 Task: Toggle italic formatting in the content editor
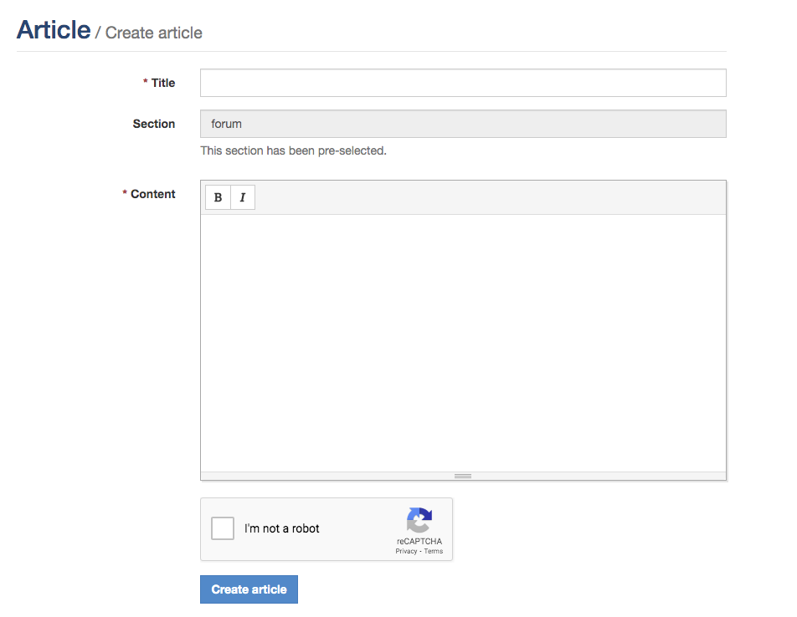pos(243,197)
